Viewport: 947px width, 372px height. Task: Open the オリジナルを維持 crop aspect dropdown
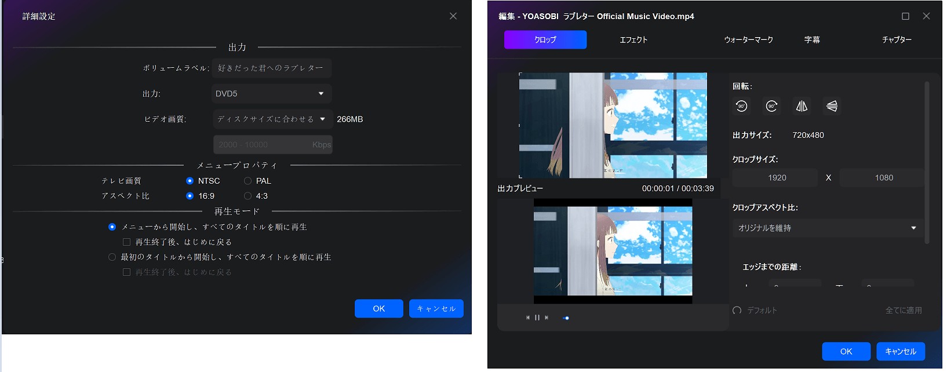click(826, 228)
